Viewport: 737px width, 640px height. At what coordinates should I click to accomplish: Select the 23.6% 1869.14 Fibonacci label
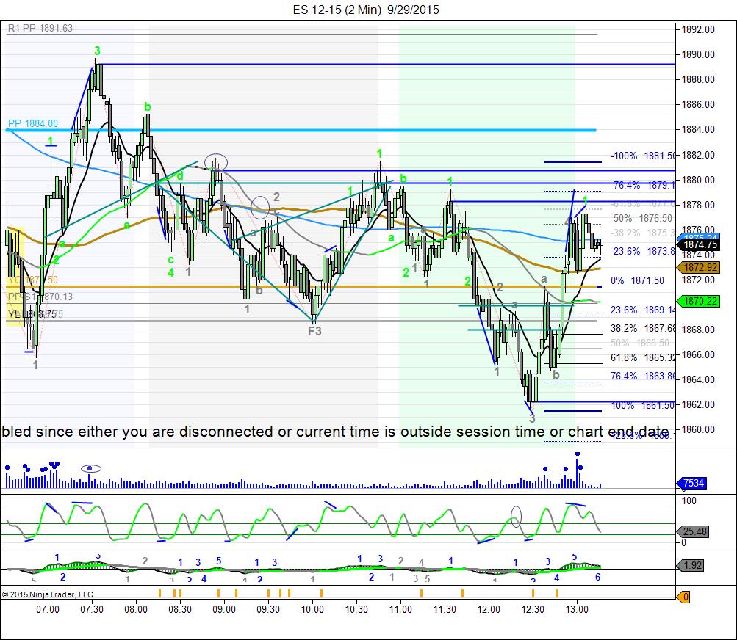coord(643,310)
